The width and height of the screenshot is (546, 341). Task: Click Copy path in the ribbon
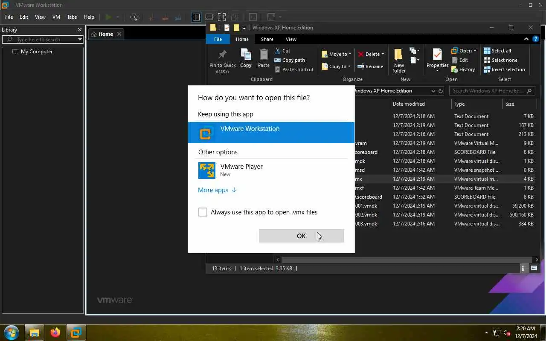coord(290,60)
